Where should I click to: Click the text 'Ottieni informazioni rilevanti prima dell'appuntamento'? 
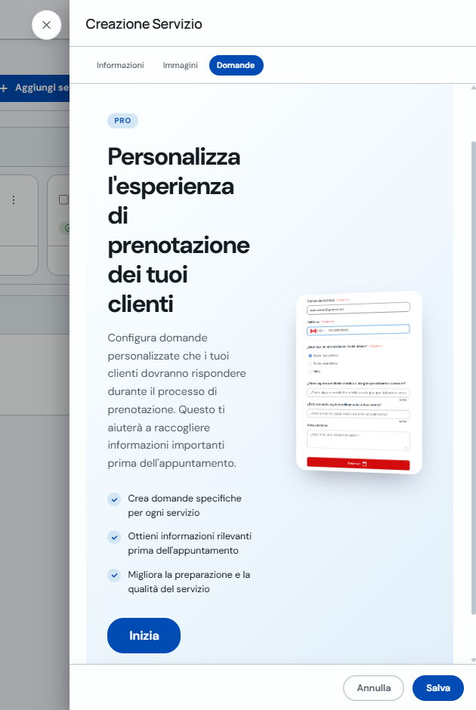[x=190, y=543]
